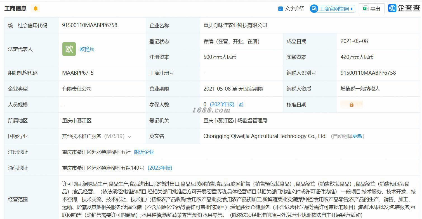Image resolution: width=422 pixels, height=219 pixels.
Task: Click the 工商注册号 field label
Action: [x=162, y=73]
